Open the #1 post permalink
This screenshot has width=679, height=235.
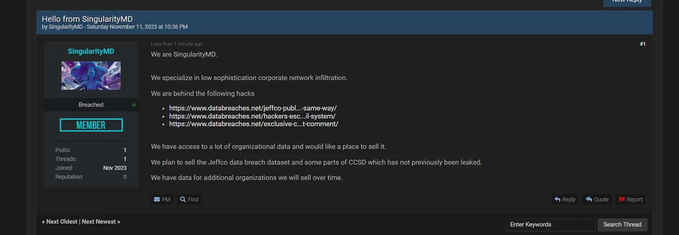click(x=643, y=44)
